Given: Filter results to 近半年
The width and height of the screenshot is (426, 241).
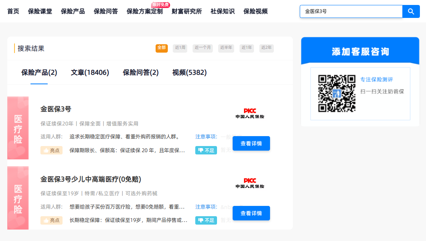Looking at the screenshot, I should point(226,48).
